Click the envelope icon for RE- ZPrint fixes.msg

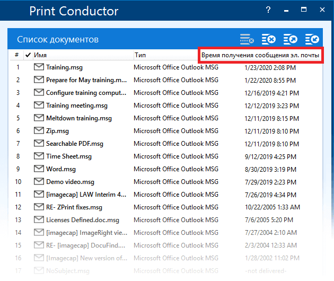coord(39,207)
